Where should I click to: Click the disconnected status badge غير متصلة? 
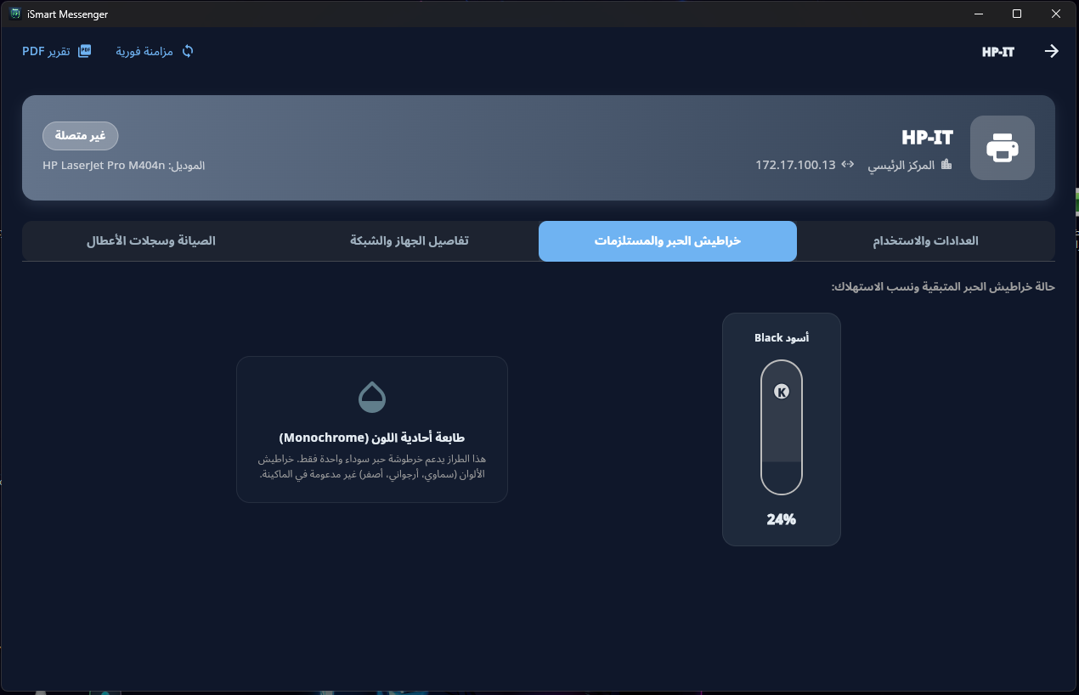80,136
